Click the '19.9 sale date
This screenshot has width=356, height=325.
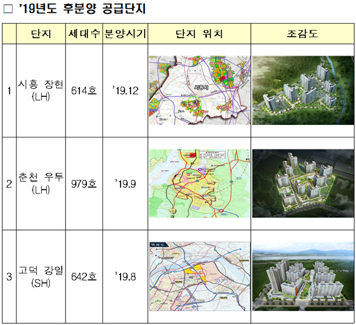125,184
